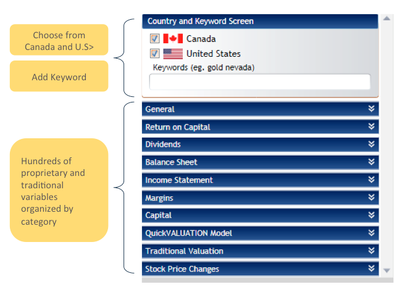Expand the General section chevron
Viewport: 402px width, 292px height.
coord(371,109)
